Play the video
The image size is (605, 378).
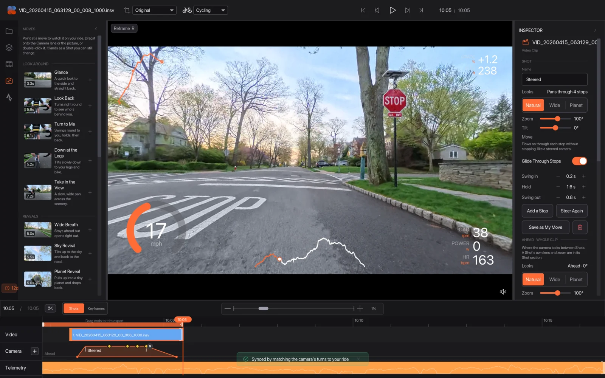392,10
